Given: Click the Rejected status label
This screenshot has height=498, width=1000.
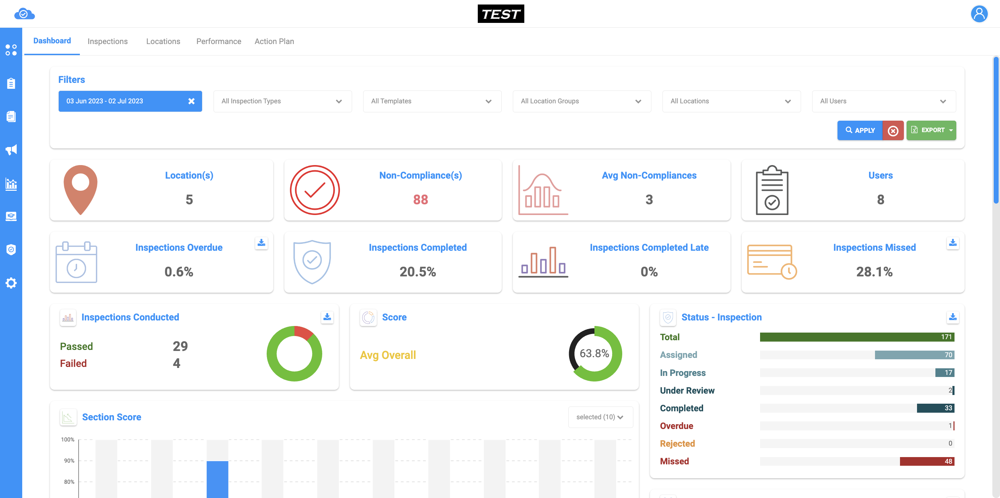Looking at the screenshot, I should click(x=677, y=443).
